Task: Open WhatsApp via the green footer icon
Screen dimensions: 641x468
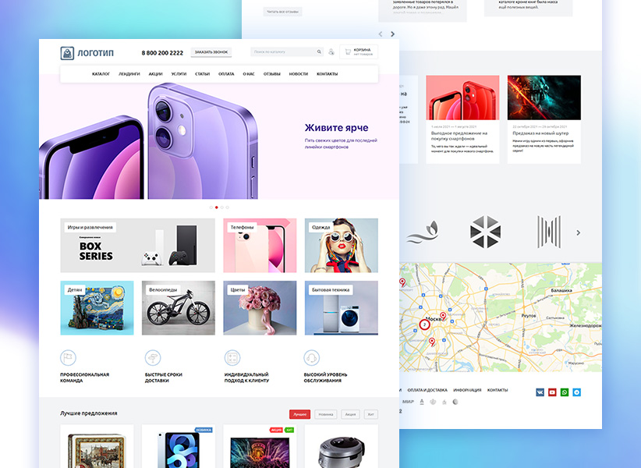Action: 564,392
